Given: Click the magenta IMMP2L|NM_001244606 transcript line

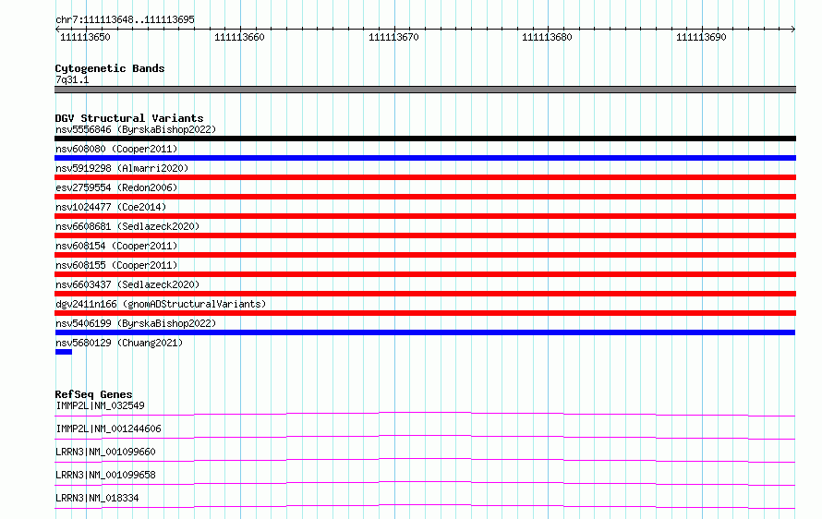Looking at the screenshot, I should coord(425,437).
